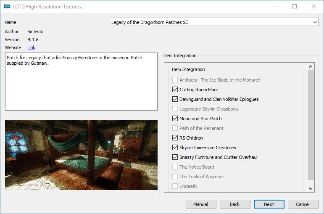Follow the Website Link hyperlink
The image size is (324, 214).
(x=31, y=48)
